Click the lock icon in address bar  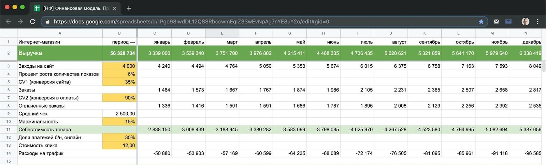[x=48, y=21]
